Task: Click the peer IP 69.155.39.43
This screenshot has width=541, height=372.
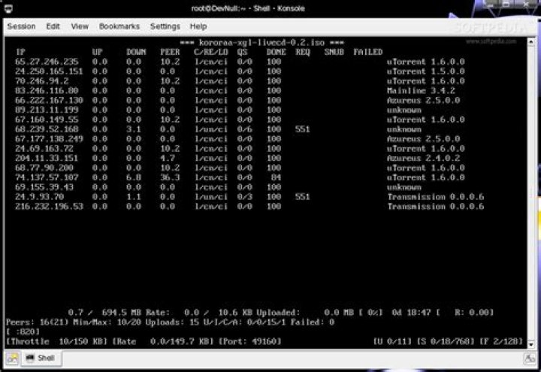Action: [44, 187]
